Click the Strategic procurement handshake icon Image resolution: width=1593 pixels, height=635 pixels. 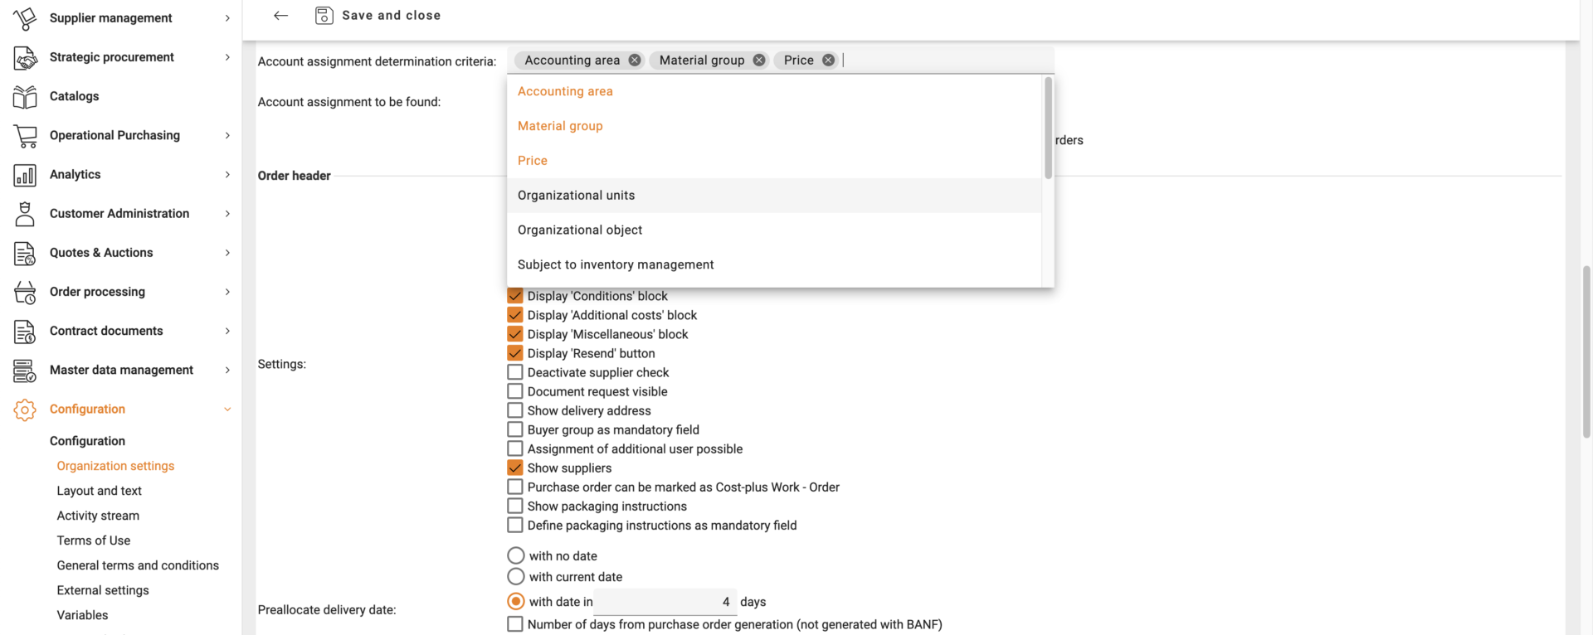coord(25,58)
